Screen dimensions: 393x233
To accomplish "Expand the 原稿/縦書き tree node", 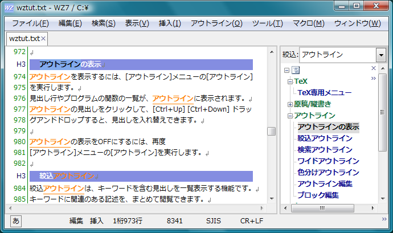I will (x=290, y=104).
